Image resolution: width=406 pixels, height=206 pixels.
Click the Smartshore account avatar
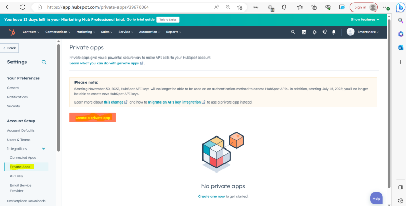[350, 32]
